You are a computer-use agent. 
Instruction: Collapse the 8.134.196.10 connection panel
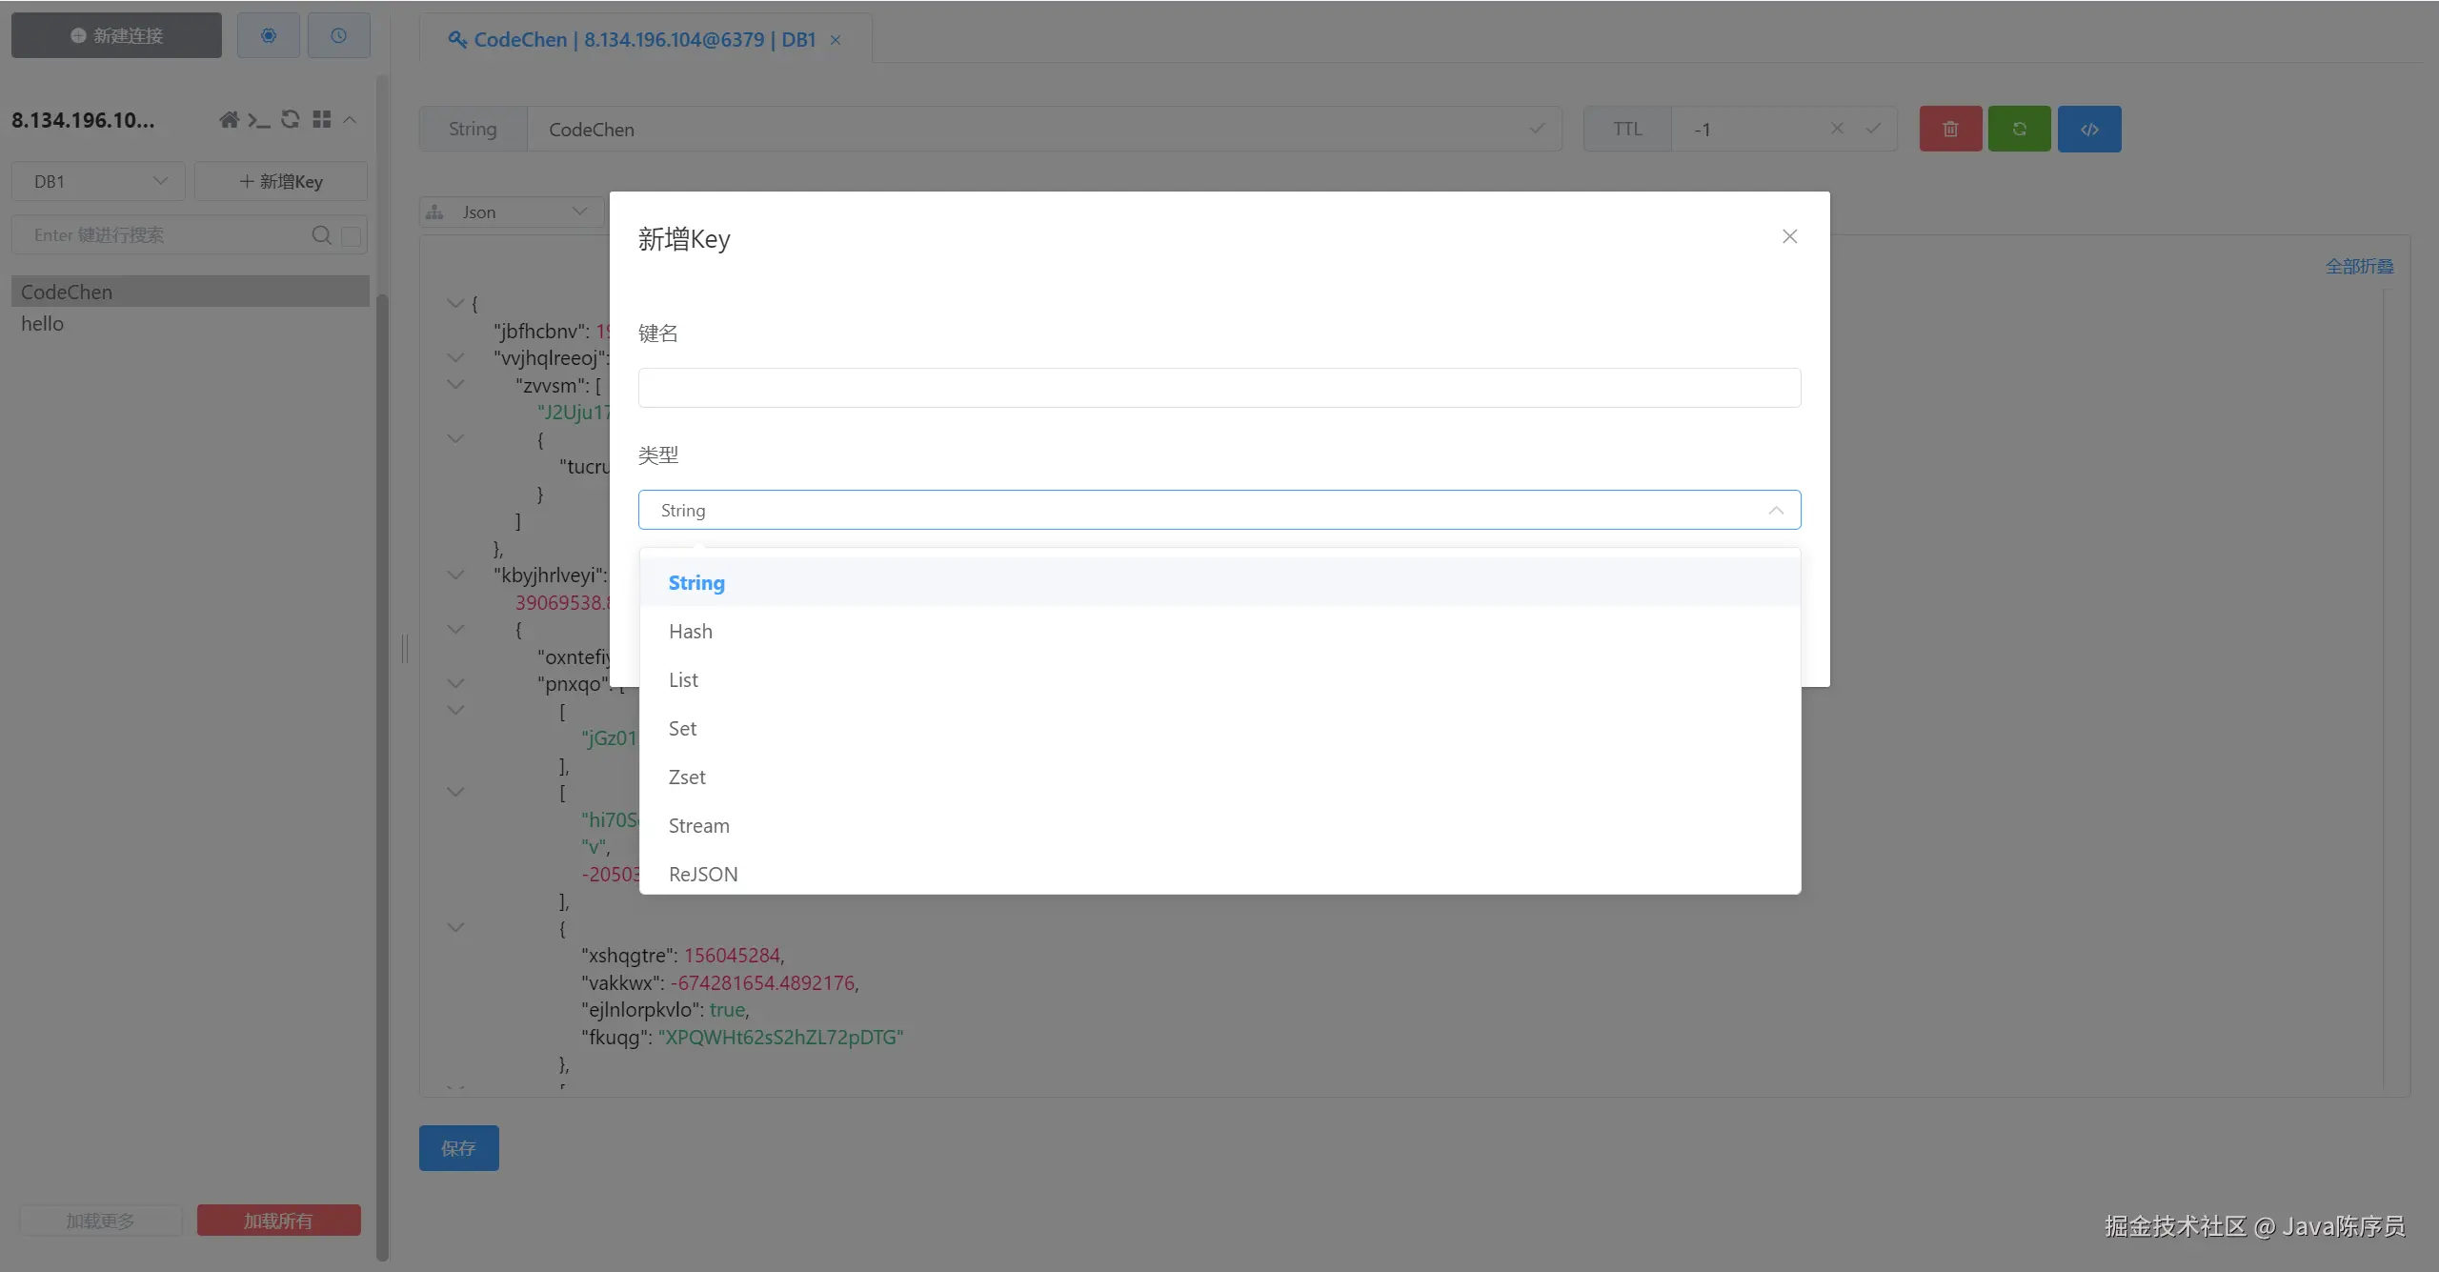(350, 120)
